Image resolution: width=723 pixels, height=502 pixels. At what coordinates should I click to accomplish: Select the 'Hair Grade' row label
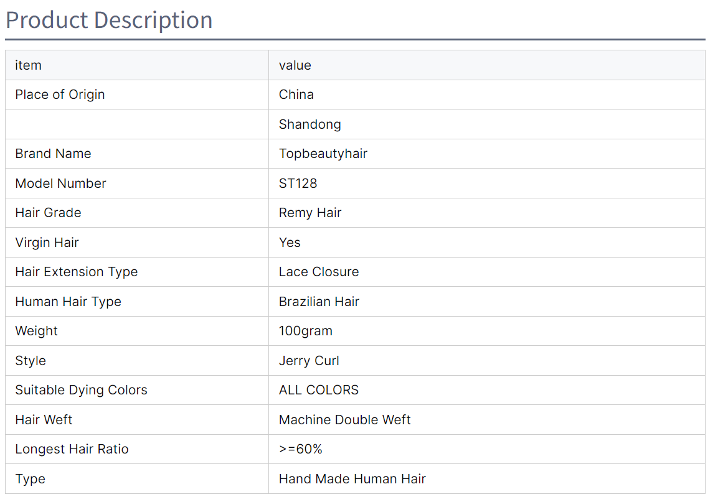click(x=48, y=213)
